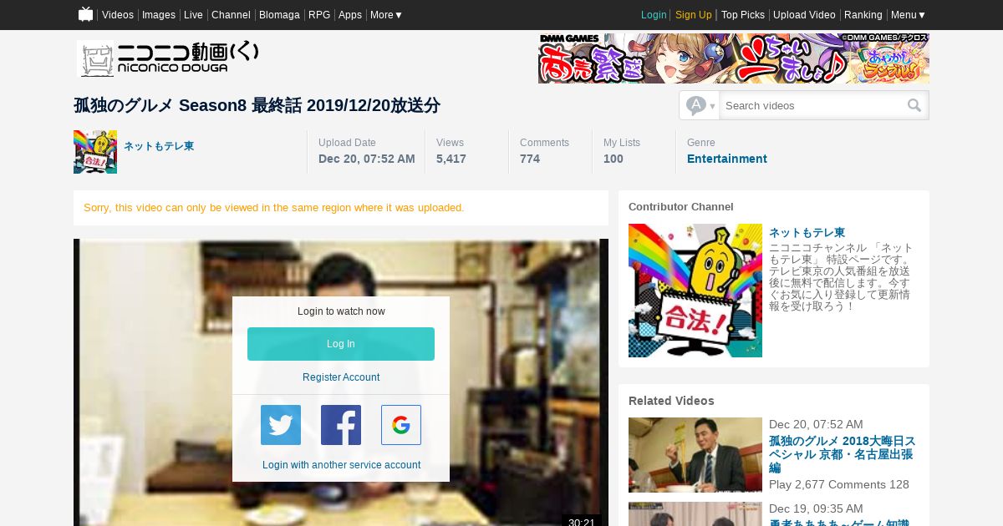Open Apps in the top navigation

click(350, 15)
